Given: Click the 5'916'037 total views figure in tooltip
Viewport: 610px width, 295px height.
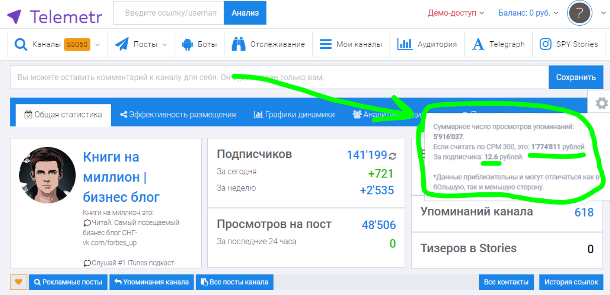Looking at the screenshot, I should (447, 137).
